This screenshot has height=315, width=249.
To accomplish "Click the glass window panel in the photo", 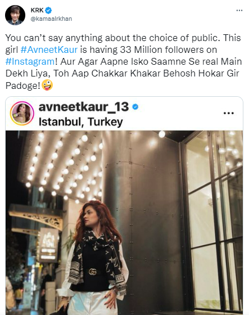I will point(213,221).
